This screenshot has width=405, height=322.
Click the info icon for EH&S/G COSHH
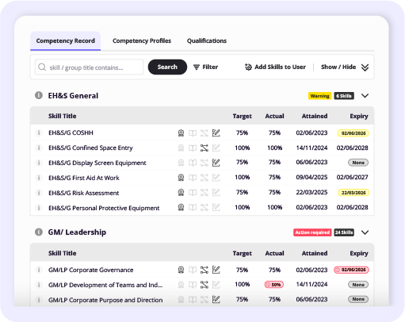39,132
